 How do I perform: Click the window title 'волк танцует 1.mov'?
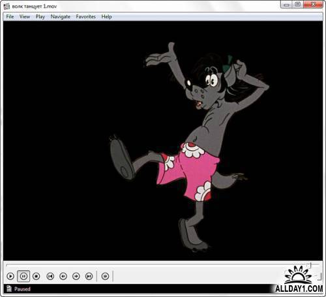(x=35, y=7)
